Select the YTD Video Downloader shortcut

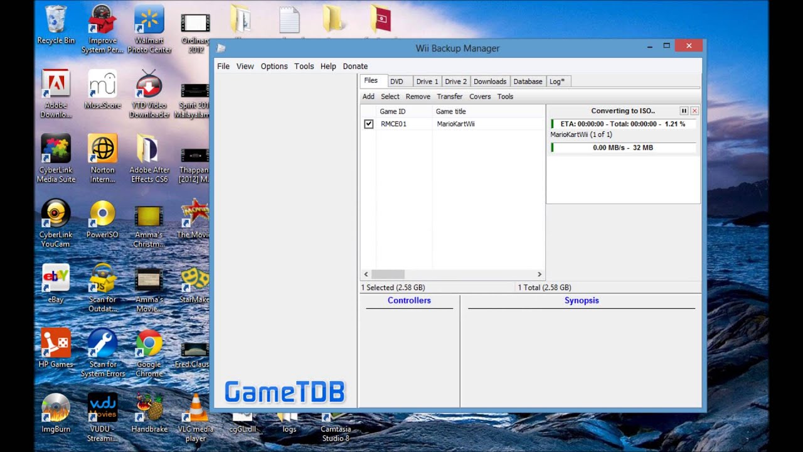click(x=149, y=94)
